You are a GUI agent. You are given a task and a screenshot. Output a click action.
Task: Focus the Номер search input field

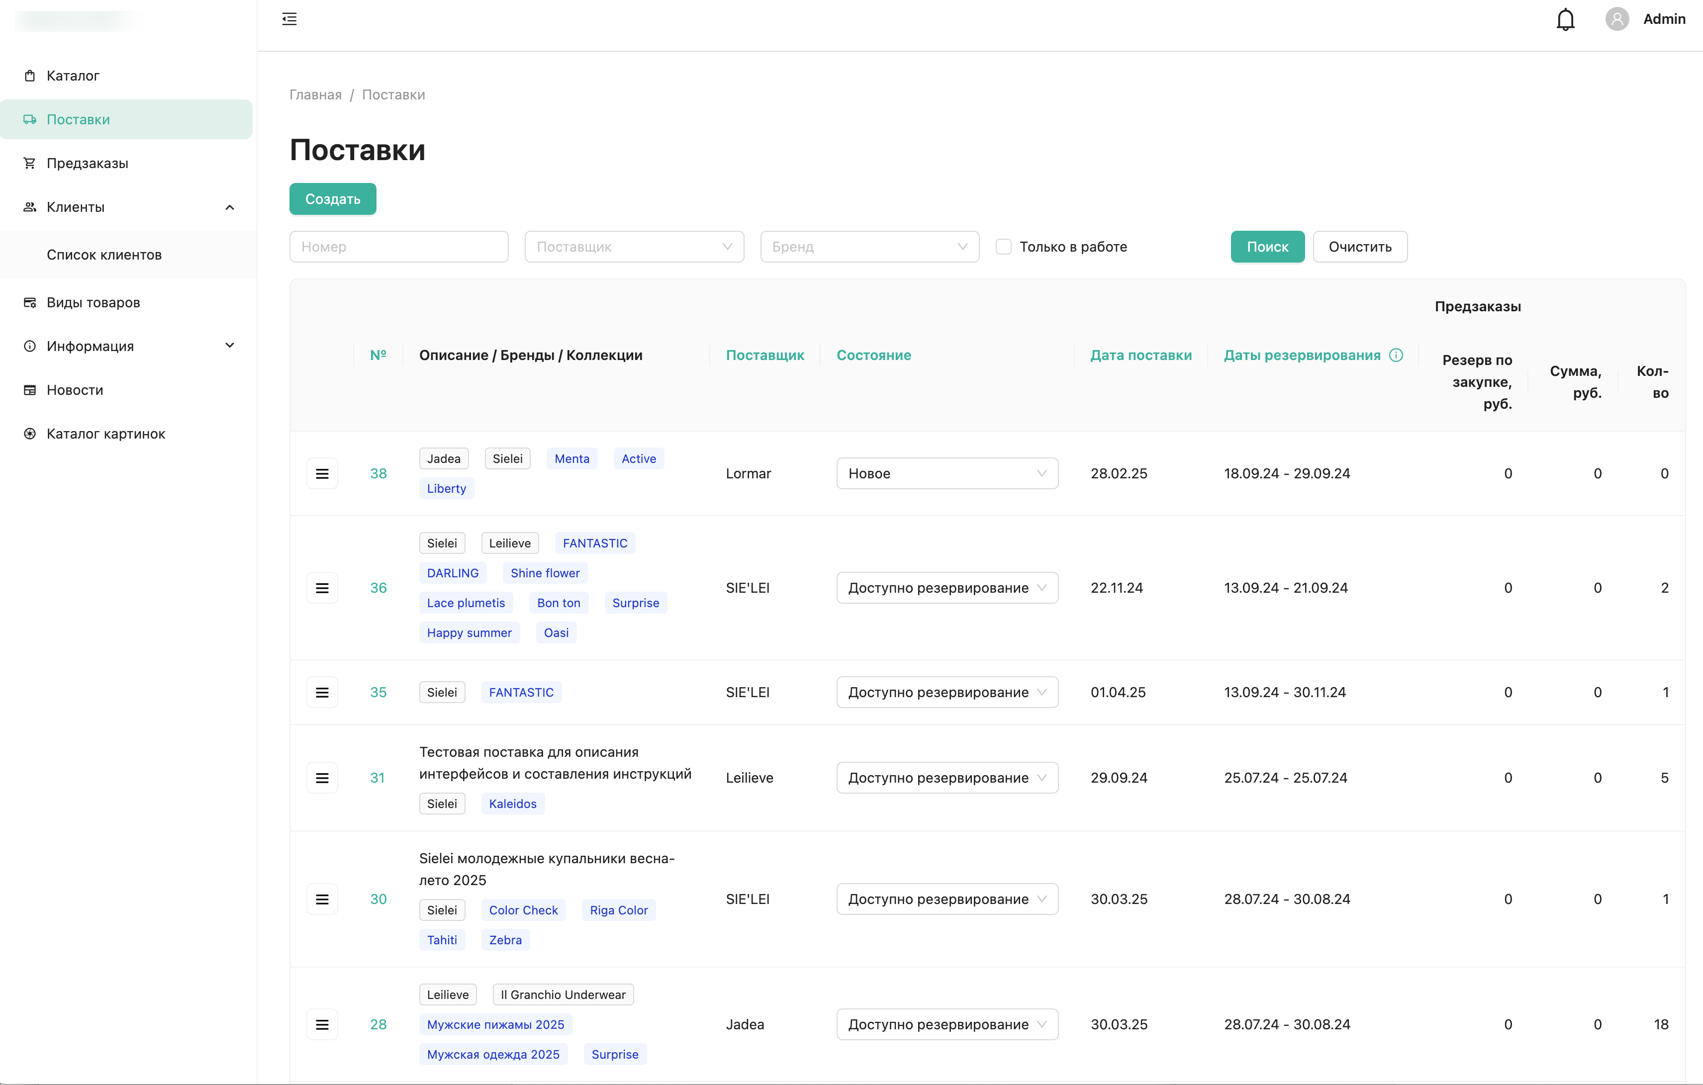point(399,247)
